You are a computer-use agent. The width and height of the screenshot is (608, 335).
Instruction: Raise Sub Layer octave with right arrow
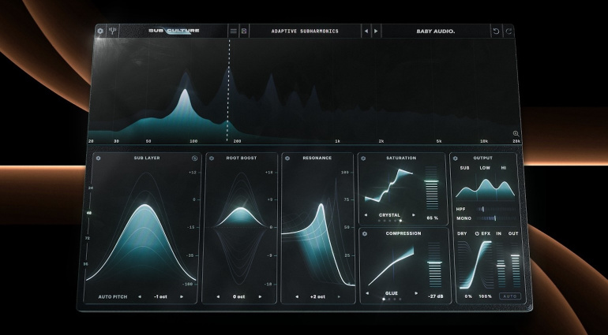pyautogui.click(x=182, y=296)
